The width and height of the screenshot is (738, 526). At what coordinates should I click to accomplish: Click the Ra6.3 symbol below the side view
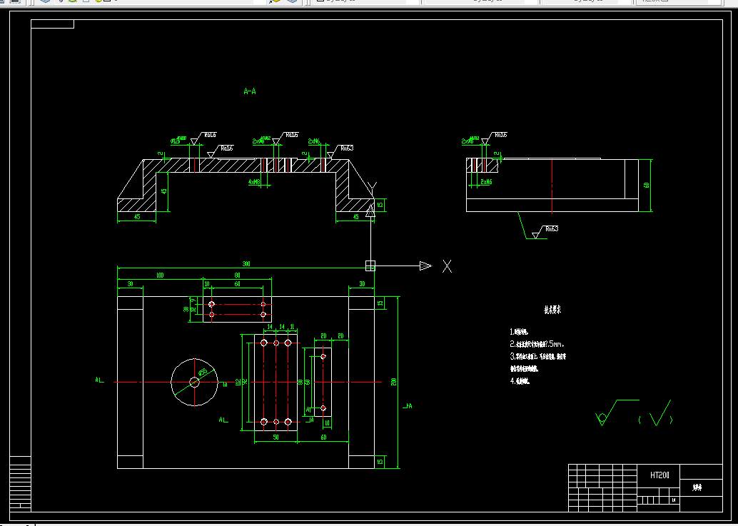(x=545, y=231)
